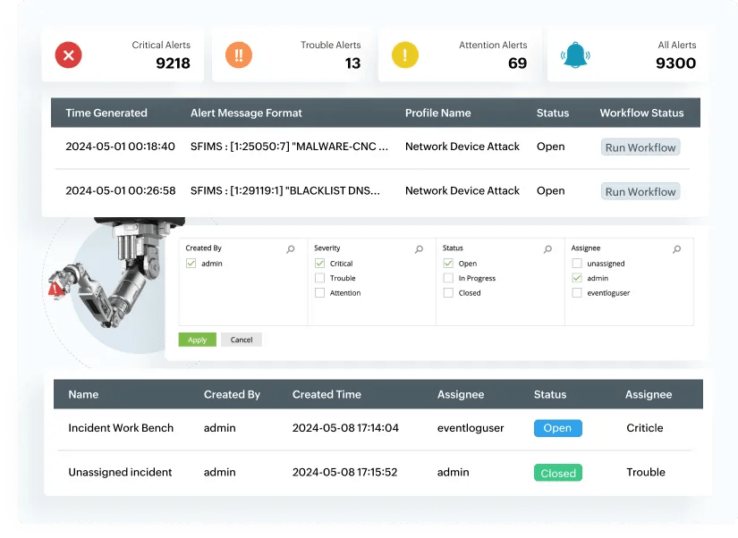Click Network Device Attack in BLACKLIST DNS row
Screen dimensions: 738x538
tap(462, 191)
